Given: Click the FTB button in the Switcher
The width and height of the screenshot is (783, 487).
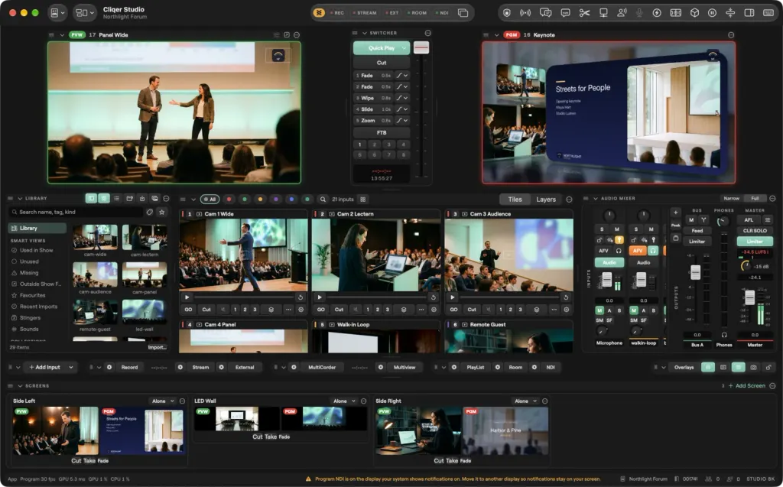Looking at the screenshot, I should (x=382, y=133).
